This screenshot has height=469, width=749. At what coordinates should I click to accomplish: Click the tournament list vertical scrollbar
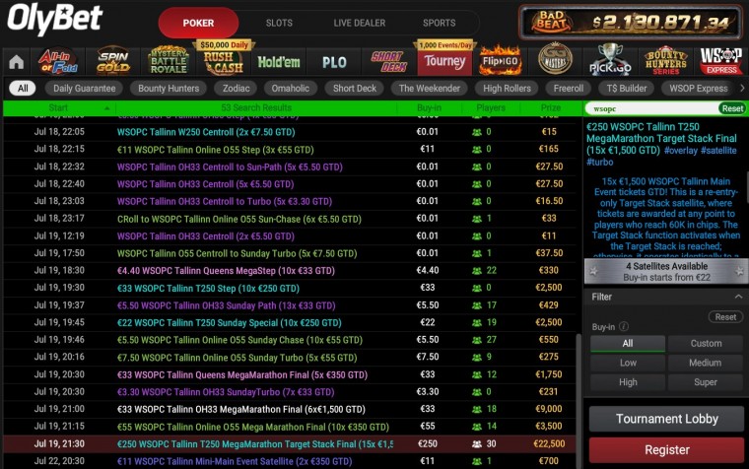tap(579, 401)
